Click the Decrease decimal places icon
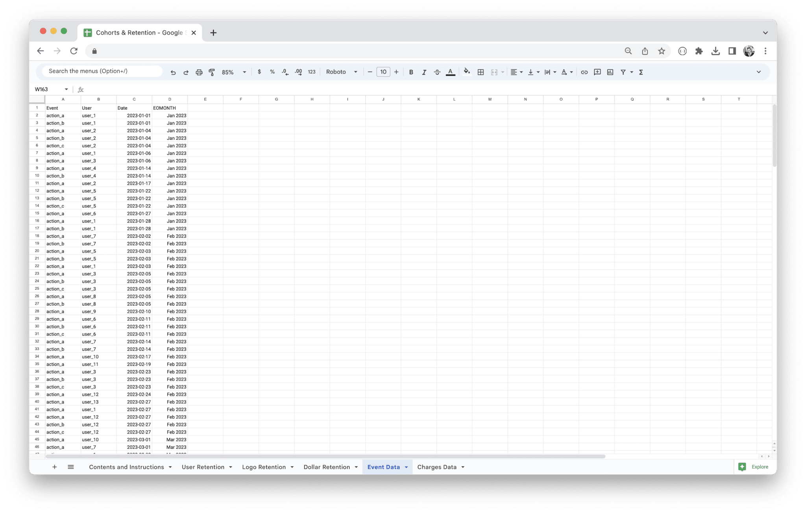Screen dimensions: 806x513 pyautogui.click(x=285, y=72)
